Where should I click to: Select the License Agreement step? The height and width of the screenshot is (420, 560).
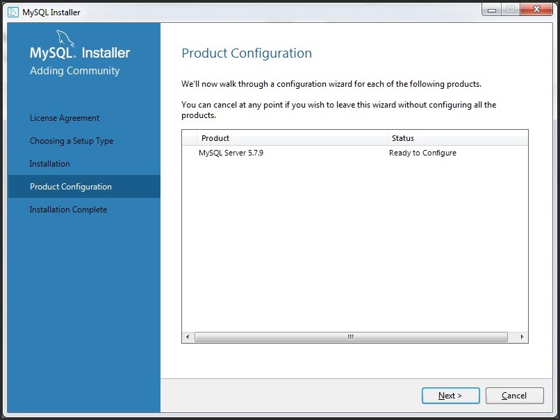pos(65,118)
